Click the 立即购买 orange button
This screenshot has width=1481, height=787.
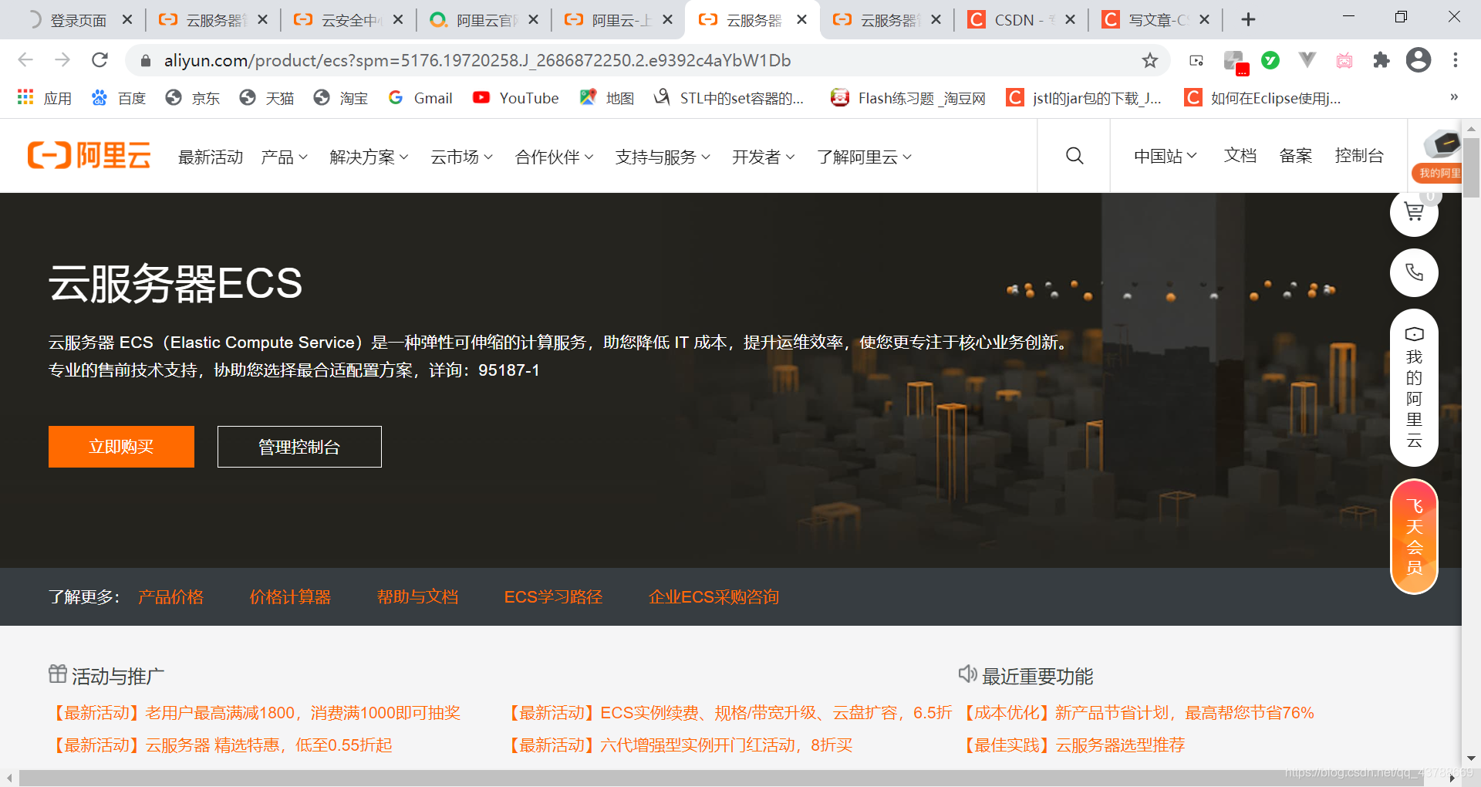pos(121,447)
